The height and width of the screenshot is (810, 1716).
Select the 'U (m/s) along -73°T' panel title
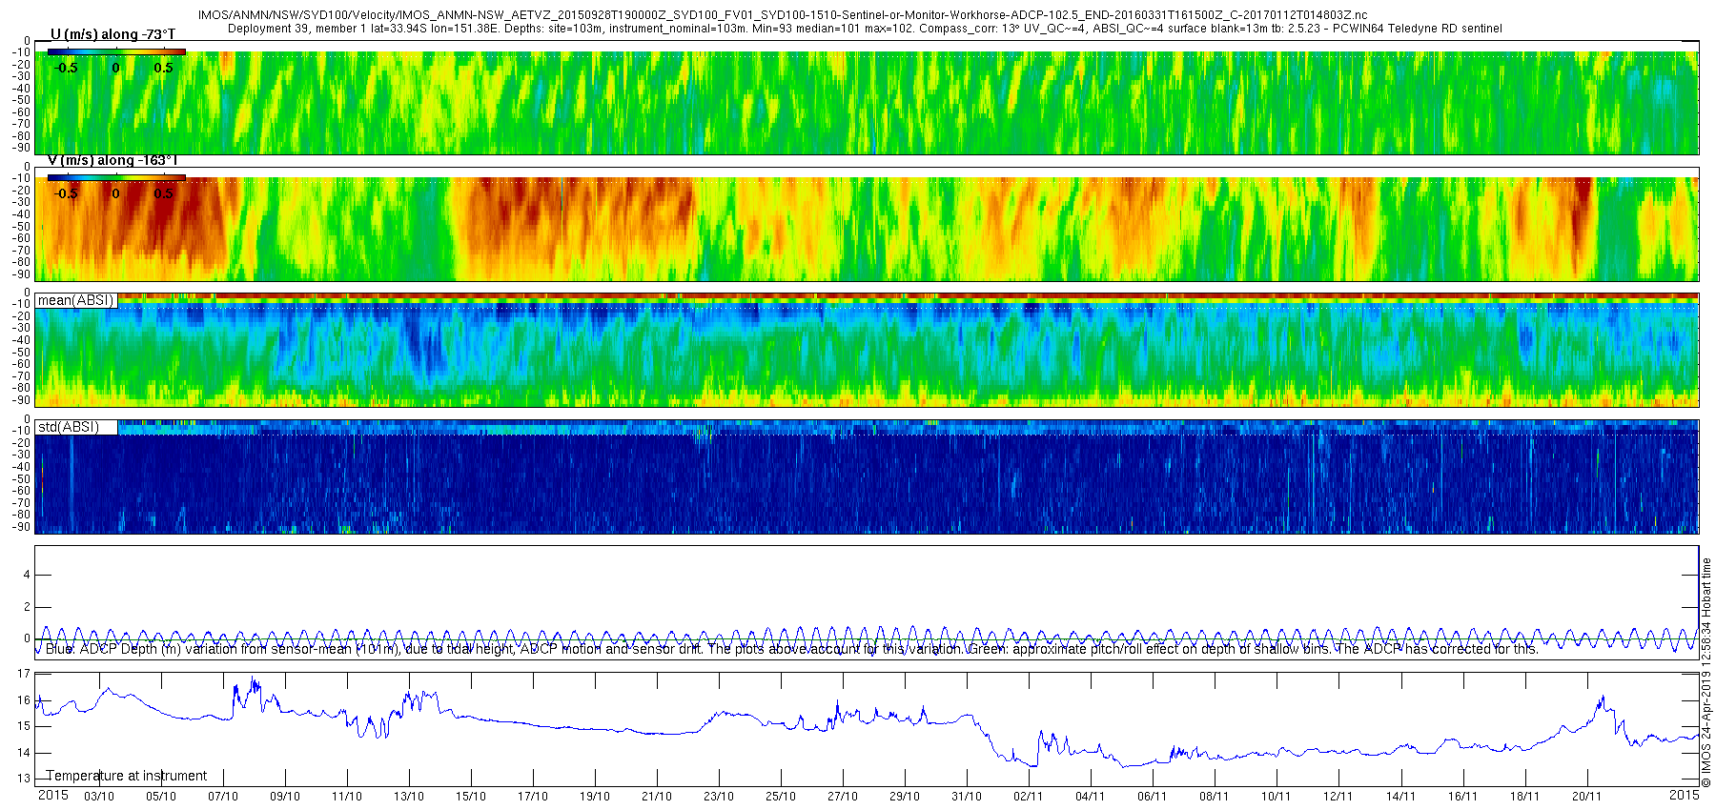pyautogui.click(x=112, y=34)
